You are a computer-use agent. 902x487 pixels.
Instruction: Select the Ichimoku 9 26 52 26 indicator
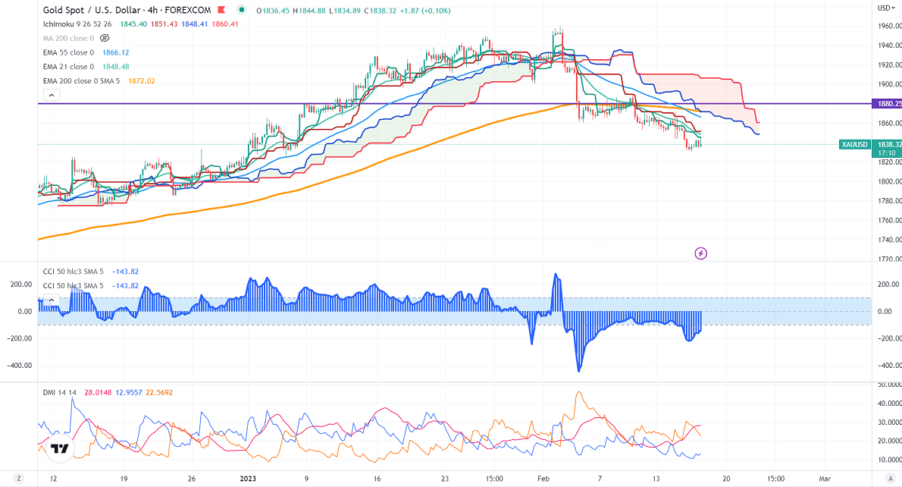[78, 23]
